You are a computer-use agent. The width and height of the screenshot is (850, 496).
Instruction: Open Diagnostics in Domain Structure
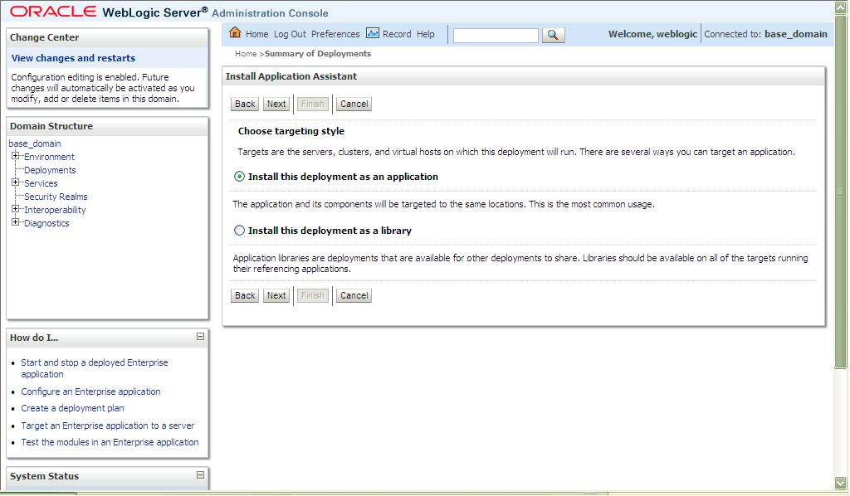(x=46, y=223)
